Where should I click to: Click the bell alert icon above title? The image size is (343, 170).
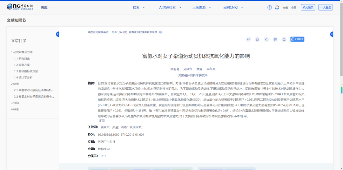click(284, 39)
